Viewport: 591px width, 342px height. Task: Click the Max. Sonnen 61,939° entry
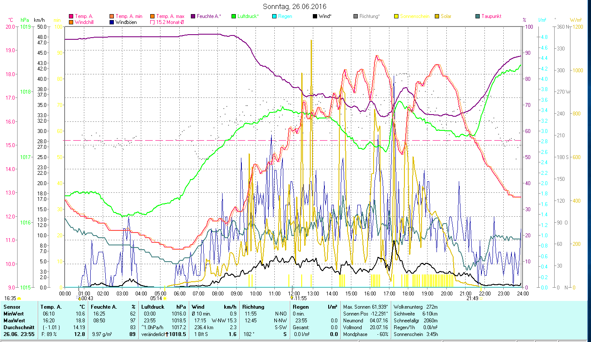point(365,307)
